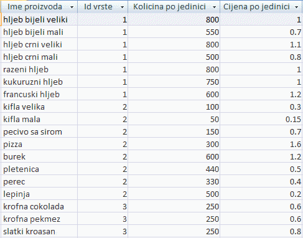The height and width of the screenshot is (238, 303).
Task: Click the price 0.15 cell for kifla mala
Action: [261, 119]
